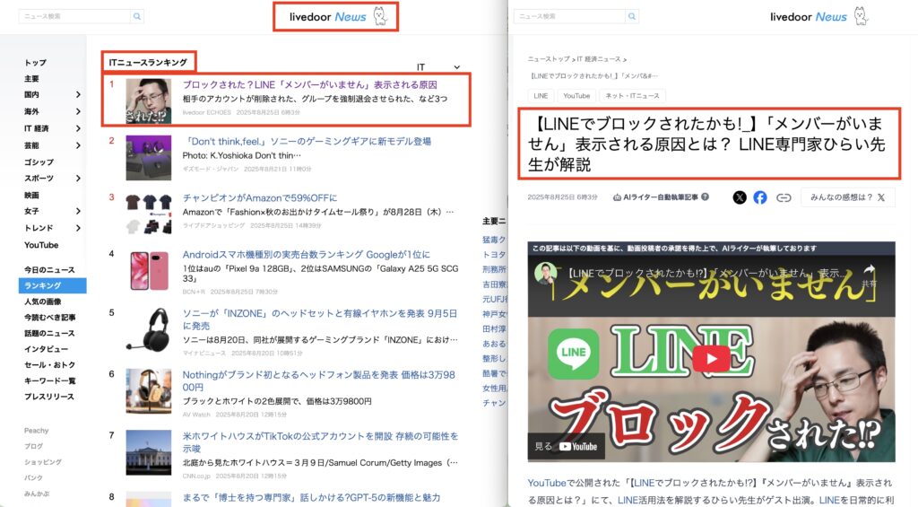Viewport: 918px width, 507px height.
Task: Select highlighted ランキング sidebar item
Action: click(x=53, y=285)
